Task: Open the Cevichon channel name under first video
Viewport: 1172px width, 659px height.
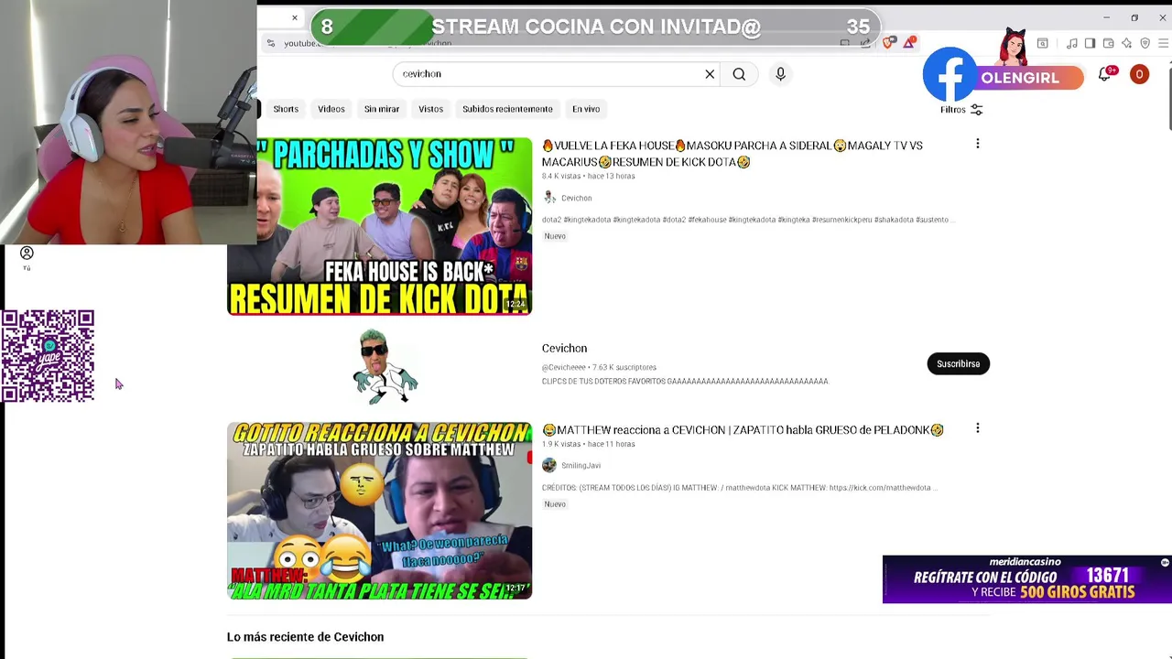Action: pyautogui.click(x=576, y=198)
